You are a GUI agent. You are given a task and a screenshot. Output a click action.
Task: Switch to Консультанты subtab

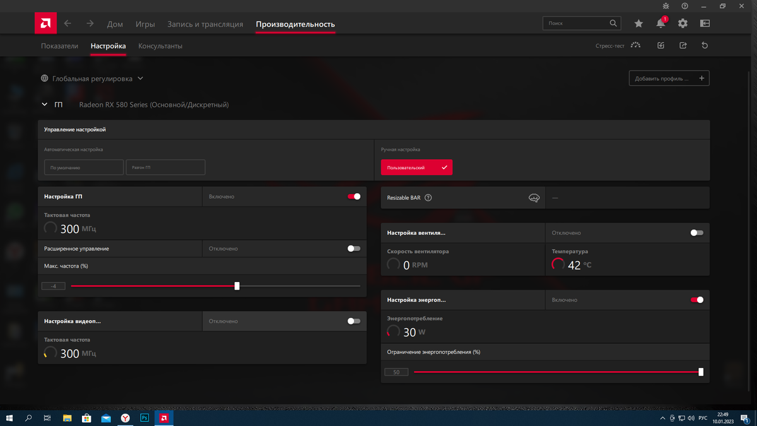160,46
